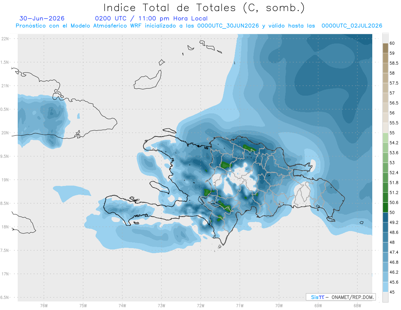Select the date text '30-Jun-2026'
Viewport: 401px width, 310px height.
click(42, 18)
